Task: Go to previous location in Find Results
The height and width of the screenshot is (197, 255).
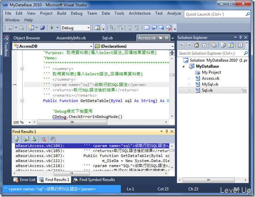Action: tap(26, 139)
